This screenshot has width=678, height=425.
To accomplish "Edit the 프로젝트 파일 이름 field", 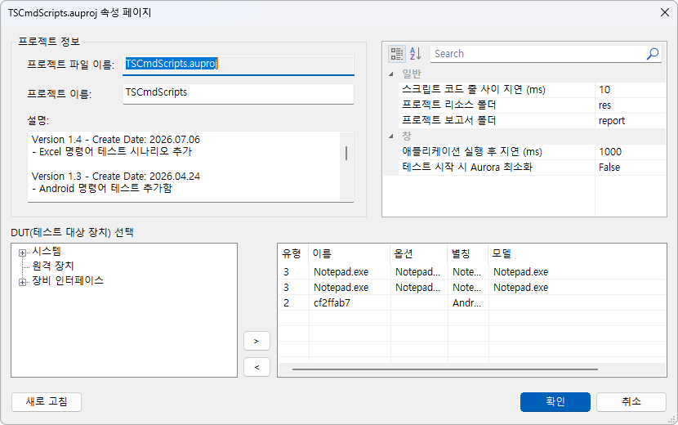I will pyautogui.click(x=239, y=65).
